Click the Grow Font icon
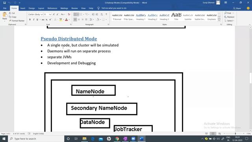This screenshot has height=142, width=252. (x=54, y=15)
